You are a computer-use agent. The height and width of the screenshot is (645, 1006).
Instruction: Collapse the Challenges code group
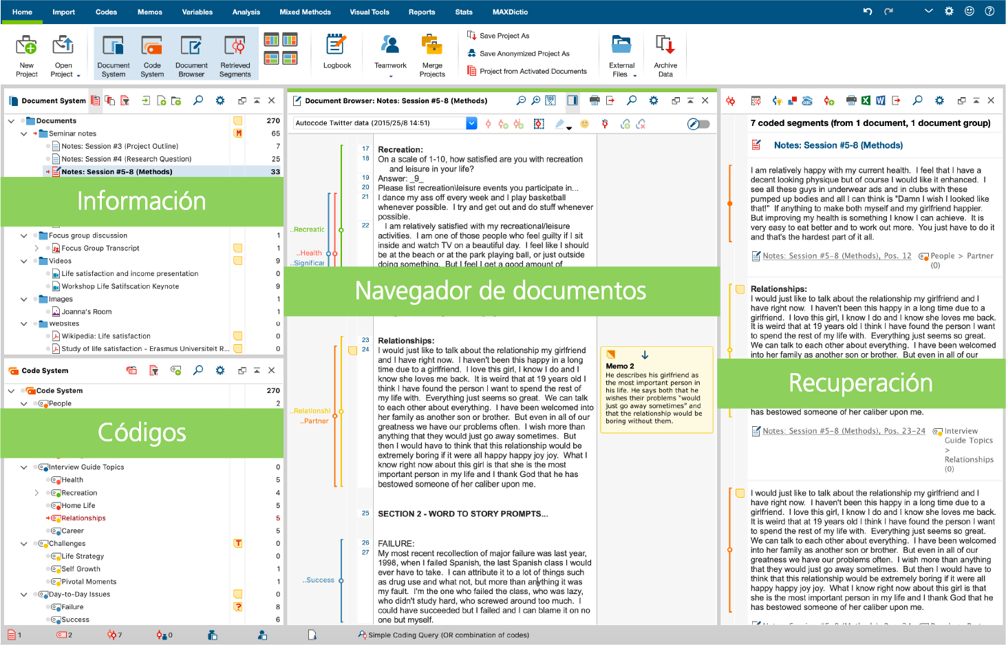pyautogui.click(x=23, y=544)
